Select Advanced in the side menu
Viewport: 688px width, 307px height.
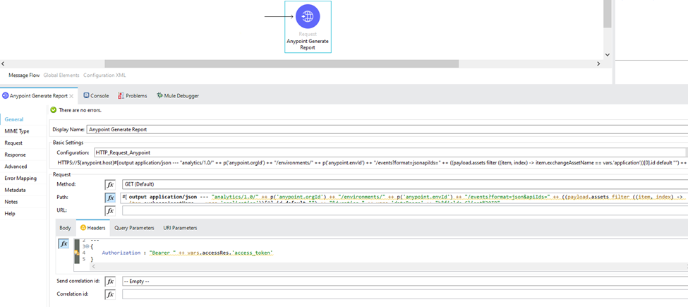[x=16, y=167]
